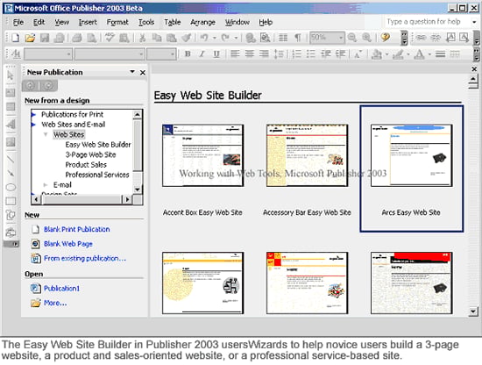Click Center alignment icon
Viewport: 482px width, 365px height.
[x=249, y=54]
